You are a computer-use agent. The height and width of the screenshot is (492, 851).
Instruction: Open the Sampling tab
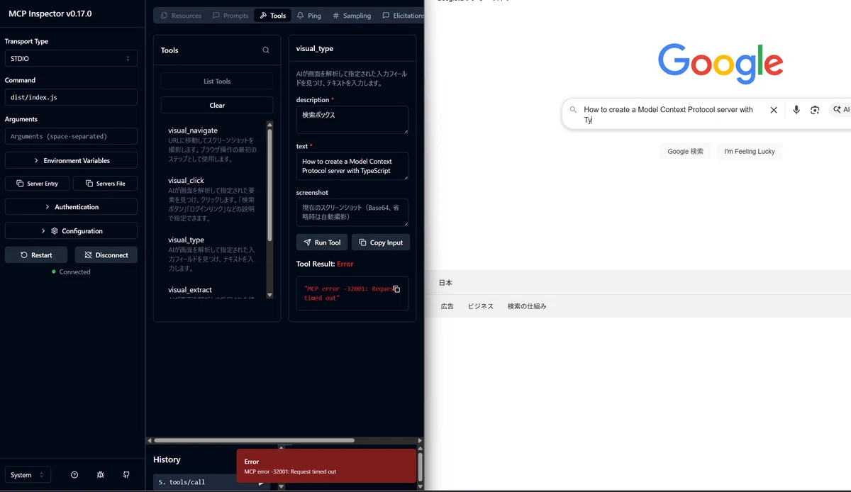click(352, 16)
